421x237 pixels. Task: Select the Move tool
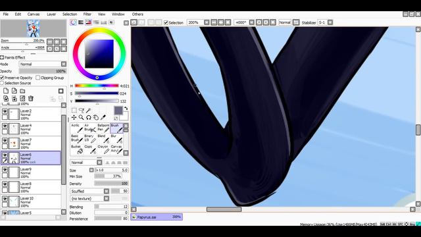(74, 117)
